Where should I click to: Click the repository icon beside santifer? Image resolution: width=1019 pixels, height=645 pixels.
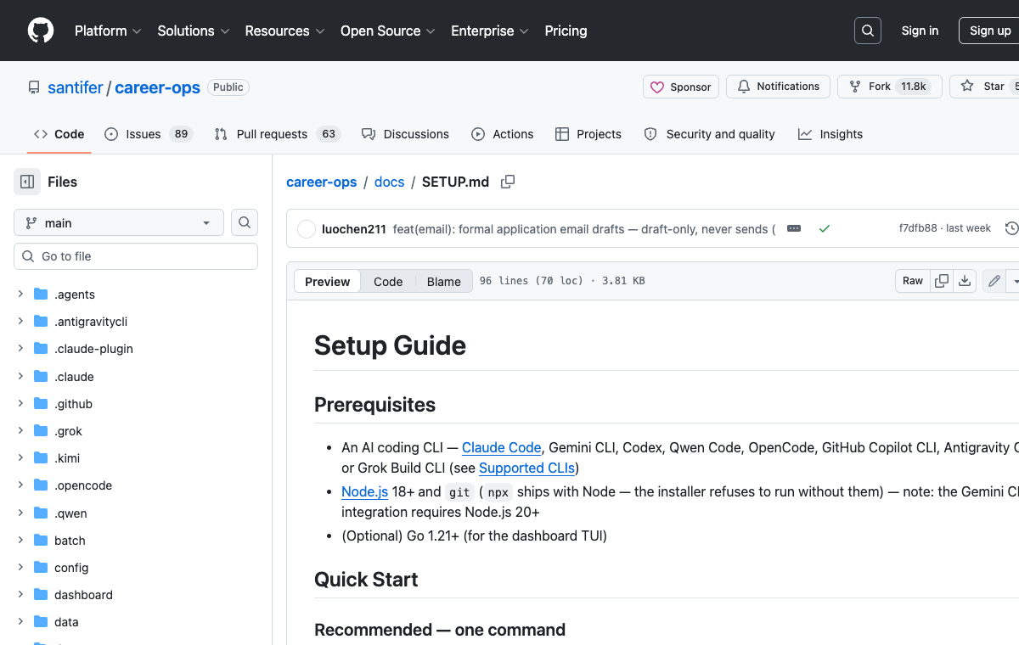(34, 87)
